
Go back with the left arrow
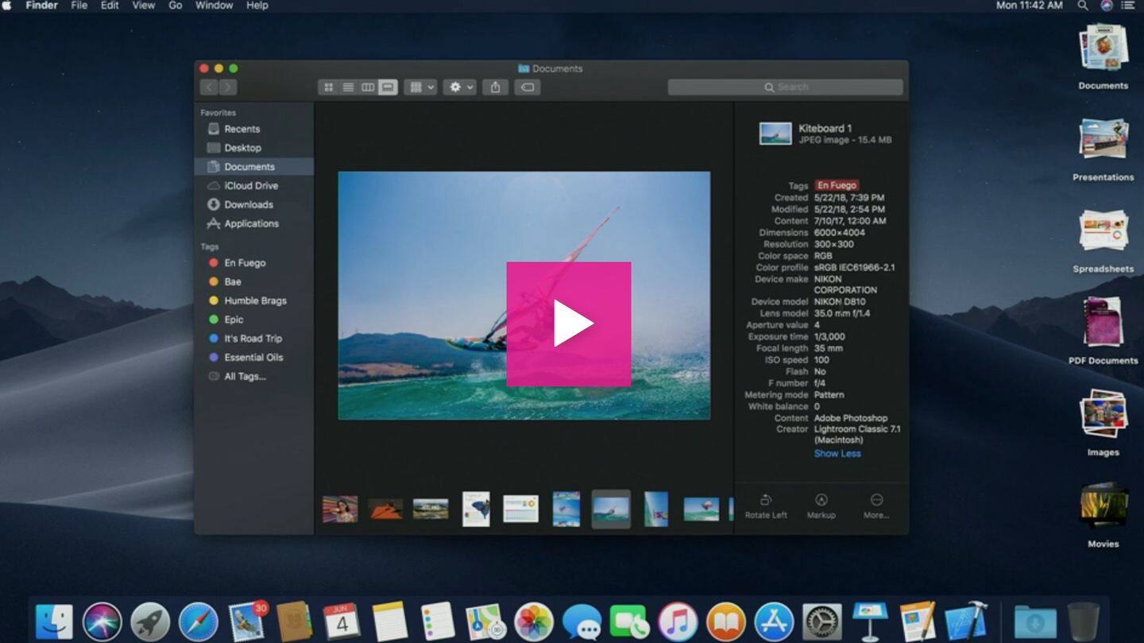coord(209,87)
